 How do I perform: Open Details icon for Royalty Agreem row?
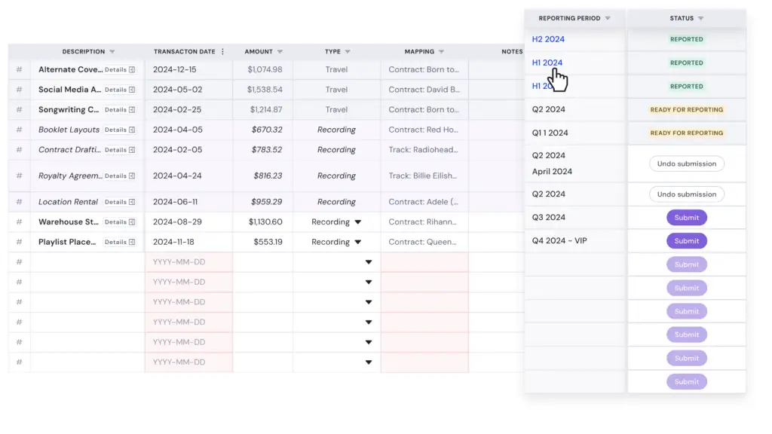coord(132,176)
